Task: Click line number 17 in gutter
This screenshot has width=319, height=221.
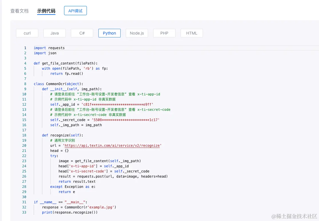Action: (x=24, y=130)
